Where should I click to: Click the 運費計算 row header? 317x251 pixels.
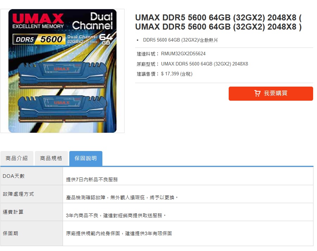[x=32, y=212]
